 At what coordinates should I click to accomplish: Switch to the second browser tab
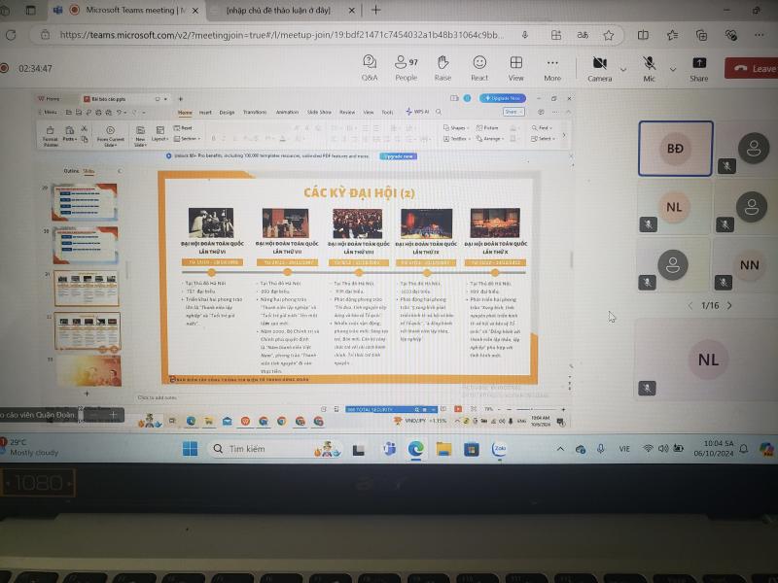[x=282, y=10]
